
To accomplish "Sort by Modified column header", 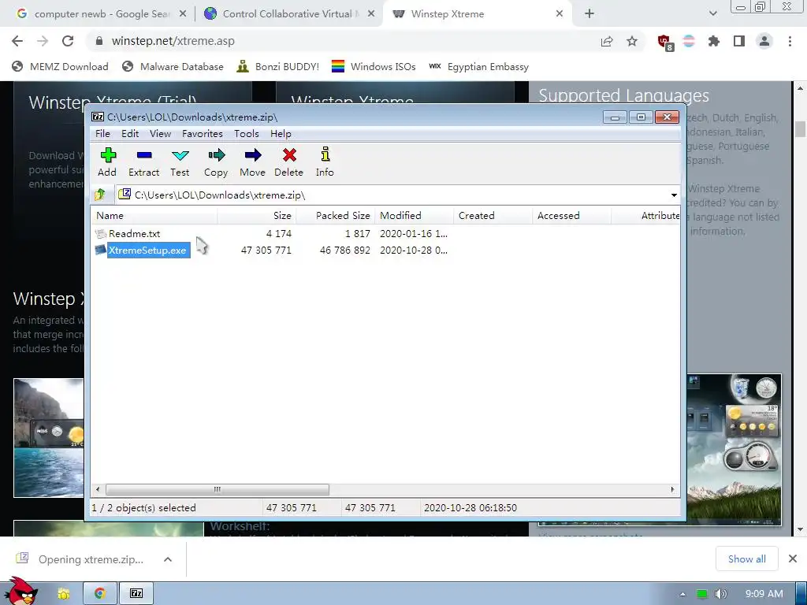I will 415,216.
